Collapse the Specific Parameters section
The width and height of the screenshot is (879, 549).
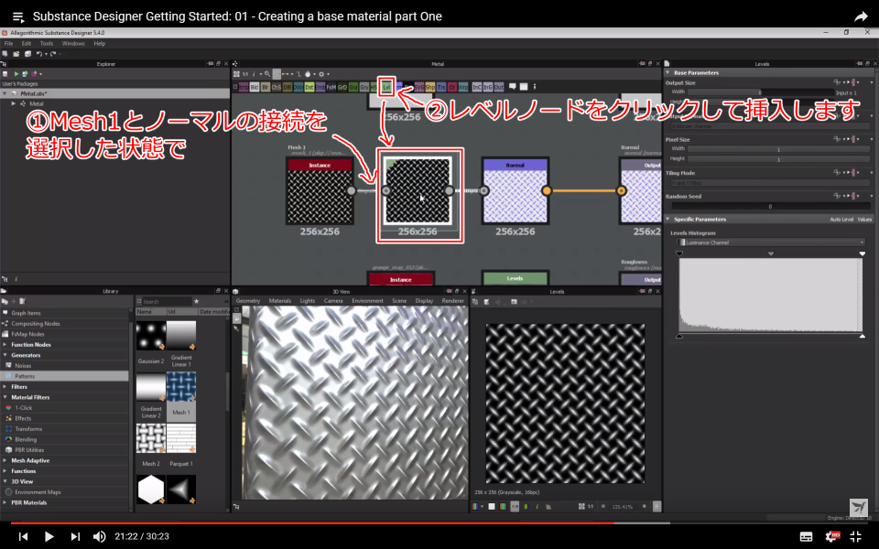point(667,219)
